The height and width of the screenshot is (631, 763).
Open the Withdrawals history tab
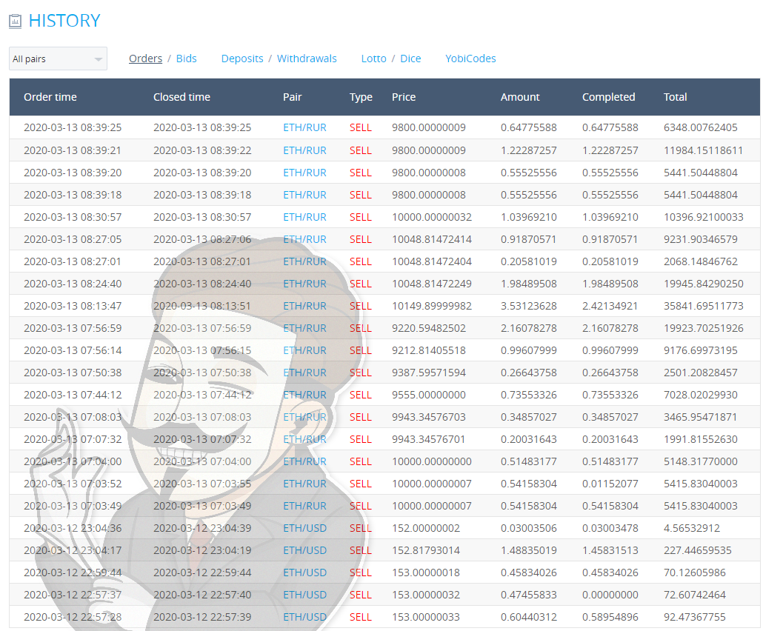(x=307, y=59)
